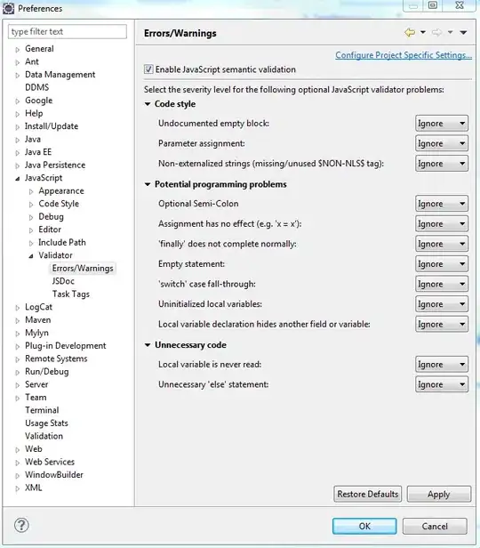This screenshot has width=480, height=548.
Task: Collapse the Unnecessary code section
Action: coord(148,345)
